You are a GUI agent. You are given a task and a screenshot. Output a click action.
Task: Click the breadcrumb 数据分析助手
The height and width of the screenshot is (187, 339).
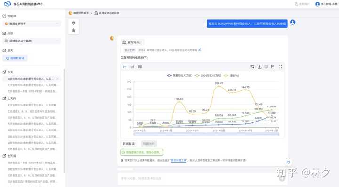point(79,13)
